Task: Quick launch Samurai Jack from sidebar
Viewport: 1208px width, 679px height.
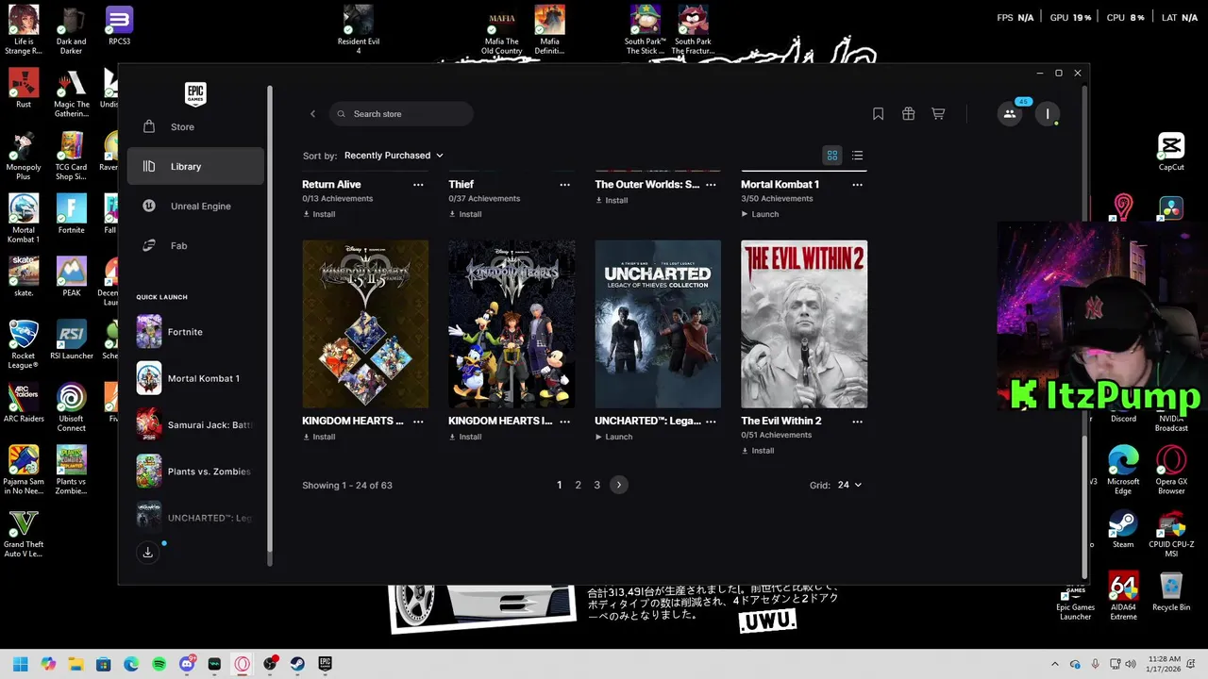Action: tap(195, 425)
